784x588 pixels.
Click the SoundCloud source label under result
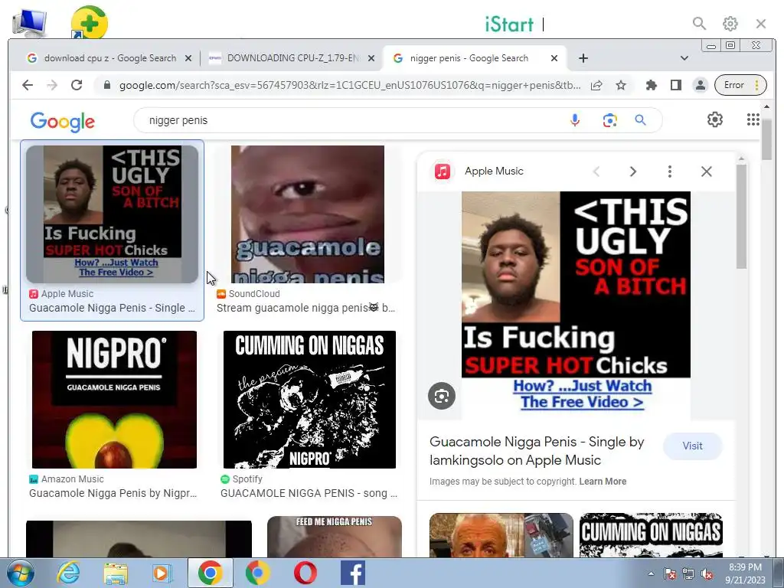(254, 294)
